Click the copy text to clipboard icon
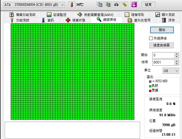Screen dimensions: 182x139 100,5
